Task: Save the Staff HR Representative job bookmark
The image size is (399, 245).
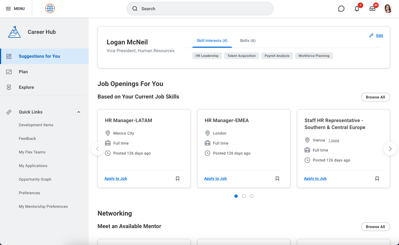Action: [x=377, y=179]
